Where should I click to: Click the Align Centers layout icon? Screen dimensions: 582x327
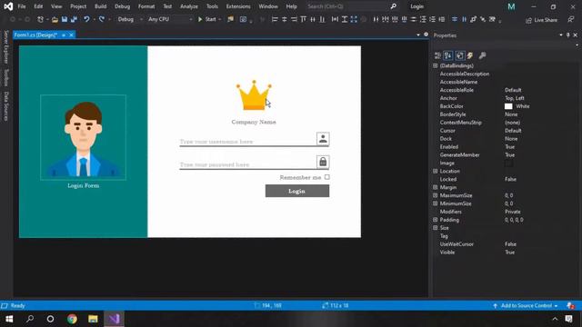285,19
